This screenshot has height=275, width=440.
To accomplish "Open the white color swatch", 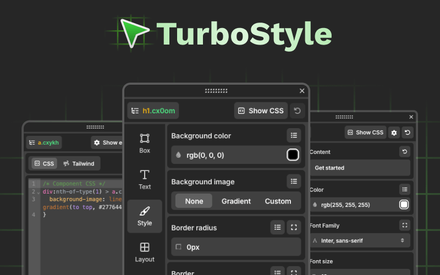I will point(404,205).
